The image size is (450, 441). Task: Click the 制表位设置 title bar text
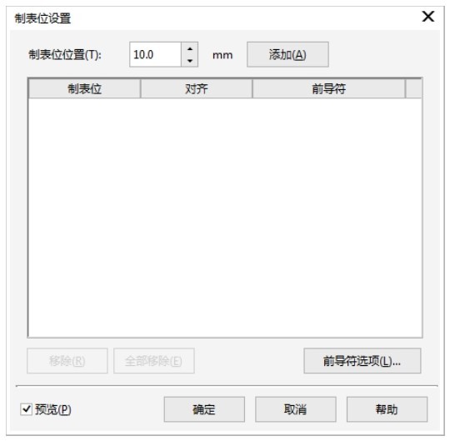click(x=42, y=18)
